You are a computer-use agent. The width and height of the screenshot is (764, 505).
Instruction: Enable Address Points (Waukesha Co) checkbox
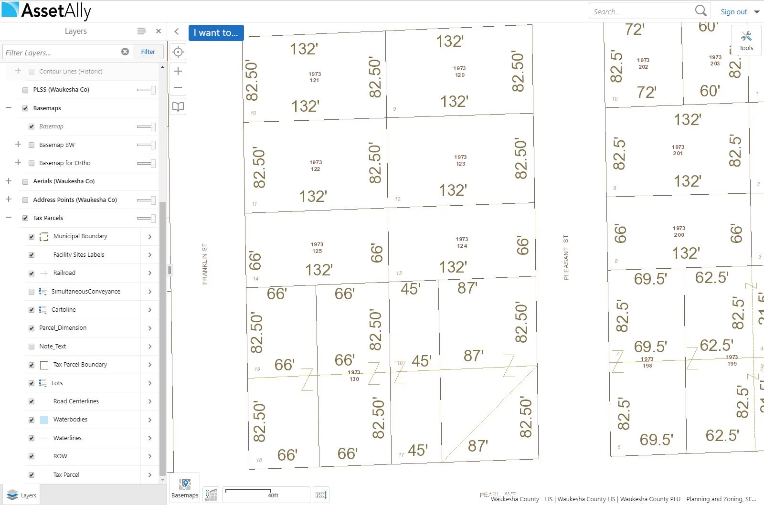[x=25, y=200]
